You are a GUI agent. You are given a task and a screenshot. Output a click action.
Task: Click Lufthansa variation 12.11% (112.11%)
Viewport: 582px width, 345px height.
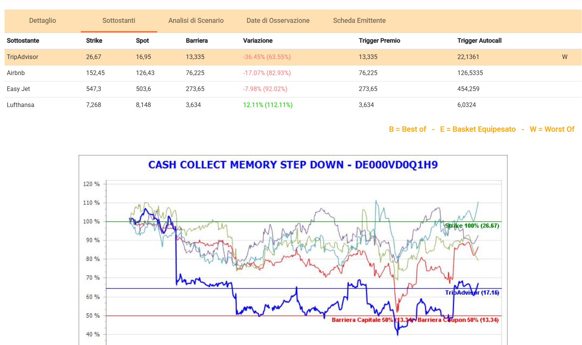[x=268, y=105]
